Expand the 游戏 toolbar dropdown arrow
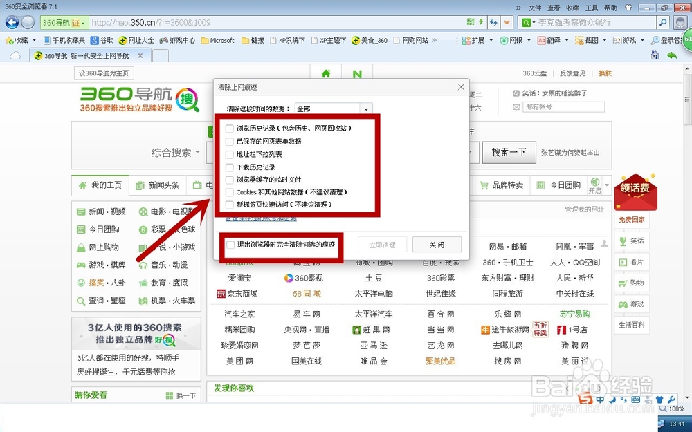Viewport: 692px width, 432px height. coord(641,40)
